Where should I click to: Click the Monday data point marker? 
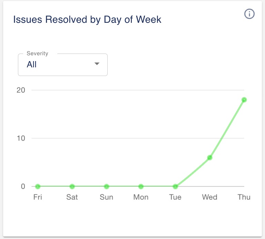click(x=141, y=187)
